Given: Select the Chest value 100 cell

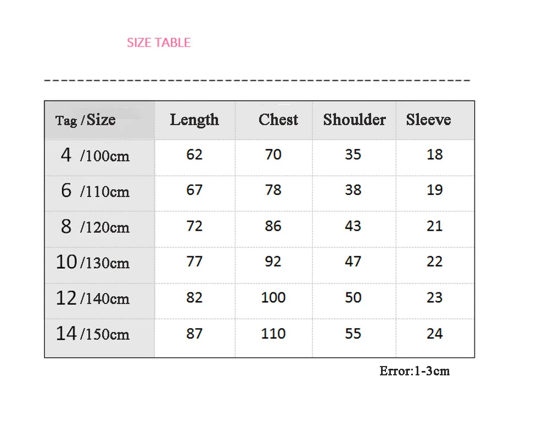Looking at the screenshot, I should click(273, 298).
